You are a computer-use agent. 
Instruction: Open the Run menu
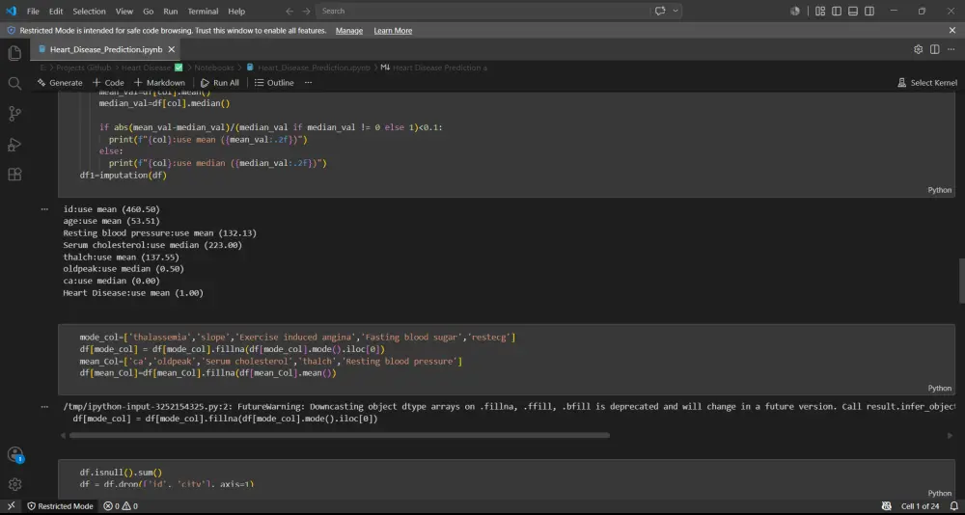click(x=171, y=11)
